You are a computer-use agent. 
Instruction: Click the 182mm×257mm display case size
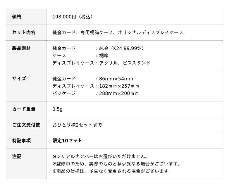click(119, 86)
